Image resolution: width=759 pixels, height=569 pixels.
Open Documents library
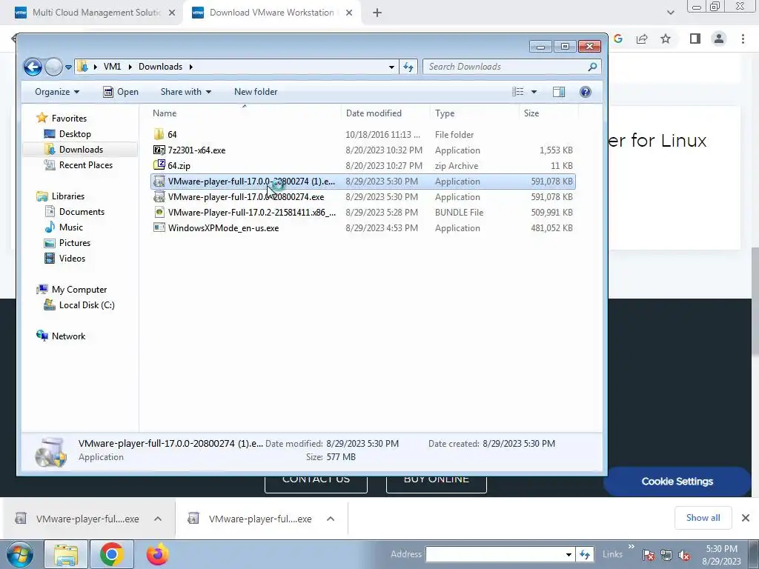(x=82, y=211)
